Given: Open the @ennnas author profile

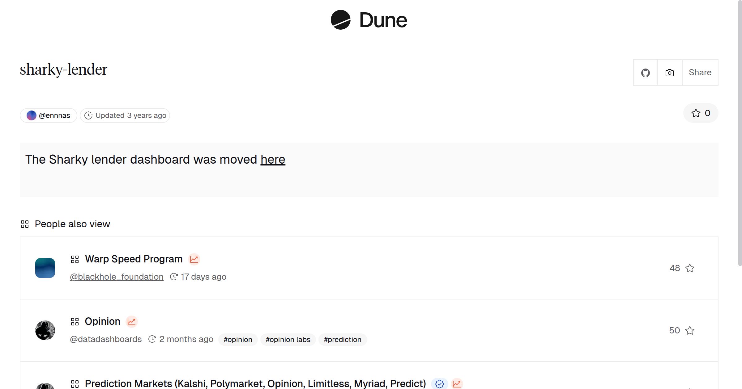Looking at the screenshot, I should tap(49, 115).
